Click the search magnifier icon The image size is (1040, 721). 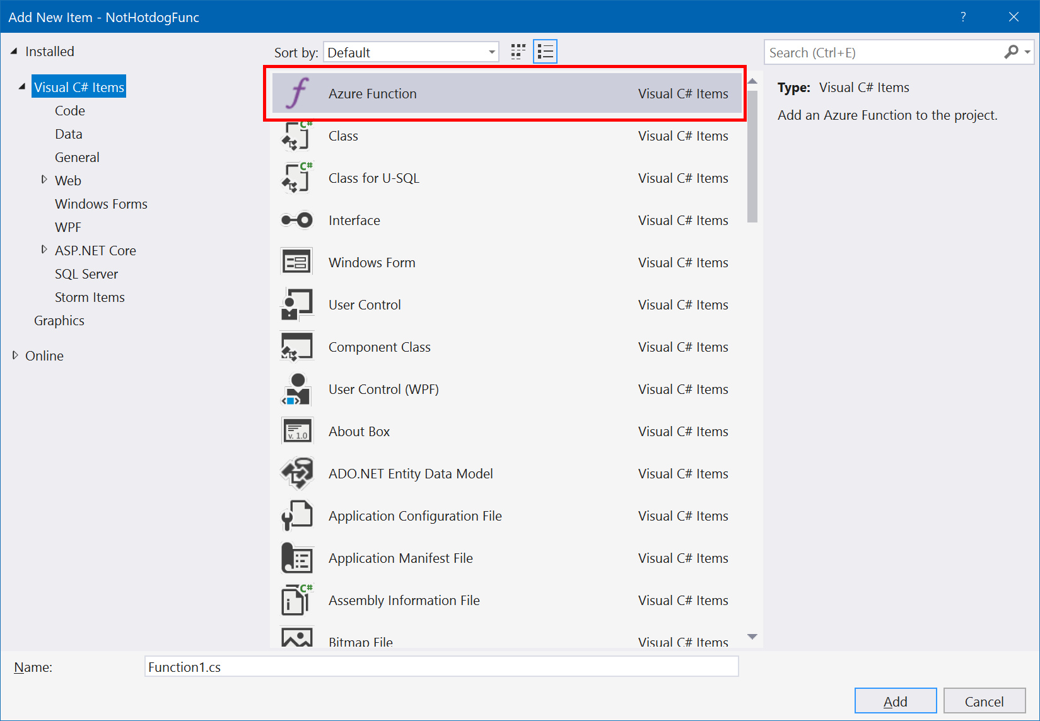1011,52
